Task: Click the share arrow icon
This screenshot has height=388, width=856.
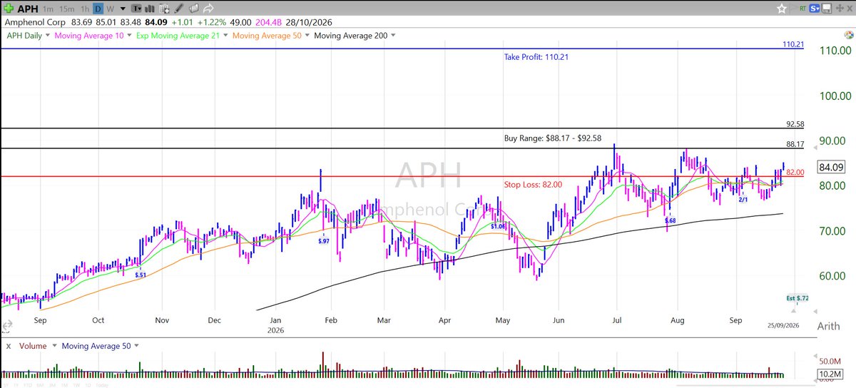Action: (x=208, y=9)
